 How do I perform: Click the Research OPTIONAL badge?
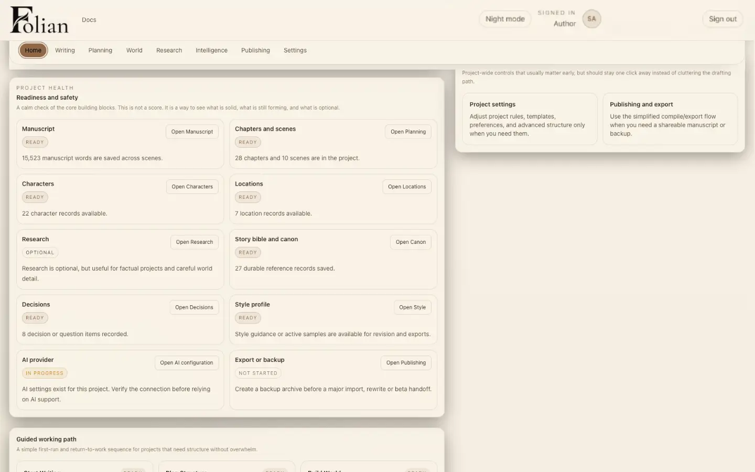coord(40,253)
